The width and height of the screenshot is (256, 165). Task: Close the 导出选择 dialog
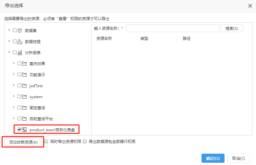[x=250, y=6]
